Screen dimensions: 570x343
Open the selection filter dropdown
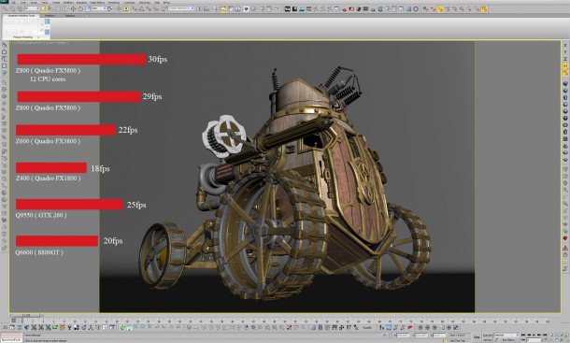point(32,8)
